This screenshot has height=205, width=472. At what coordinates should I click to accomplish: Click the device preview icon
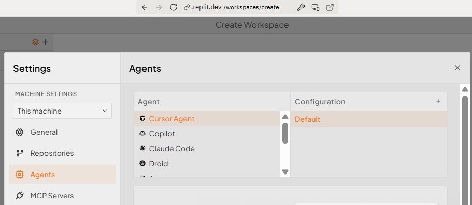pos(316,7)
